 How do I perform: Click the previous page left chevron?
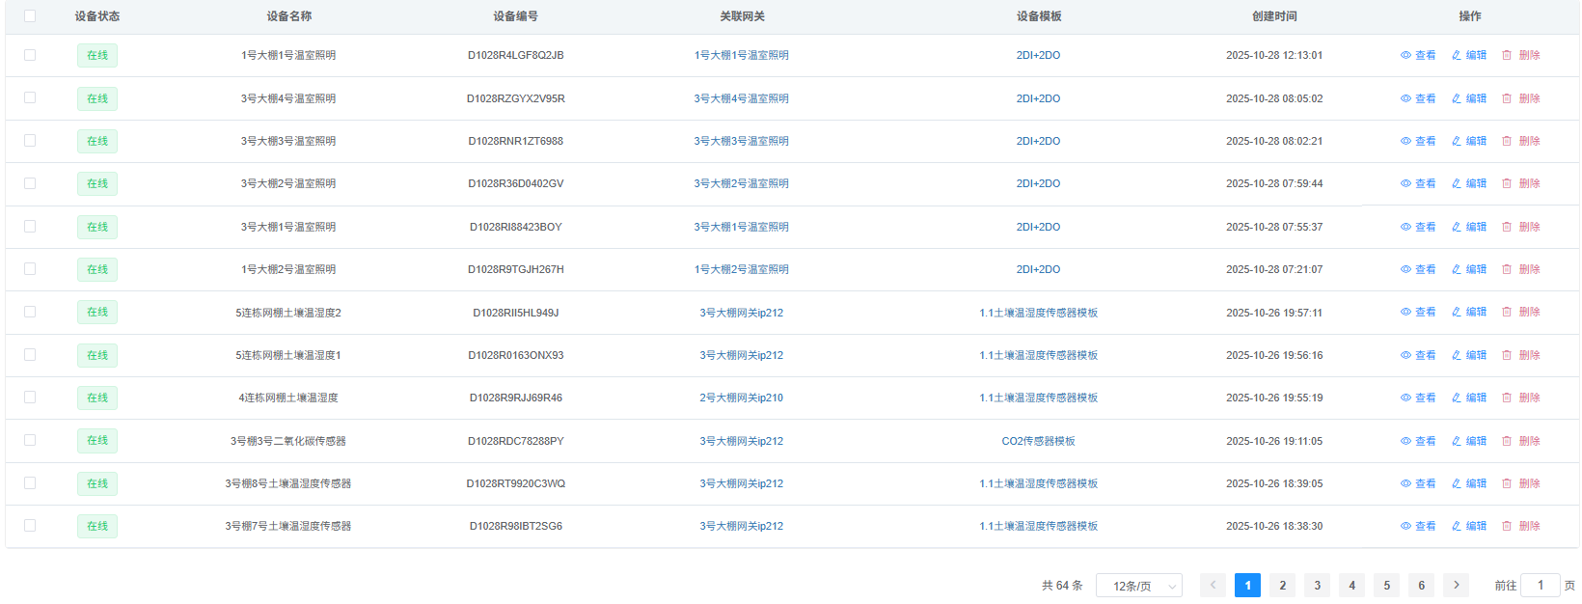1213,586
